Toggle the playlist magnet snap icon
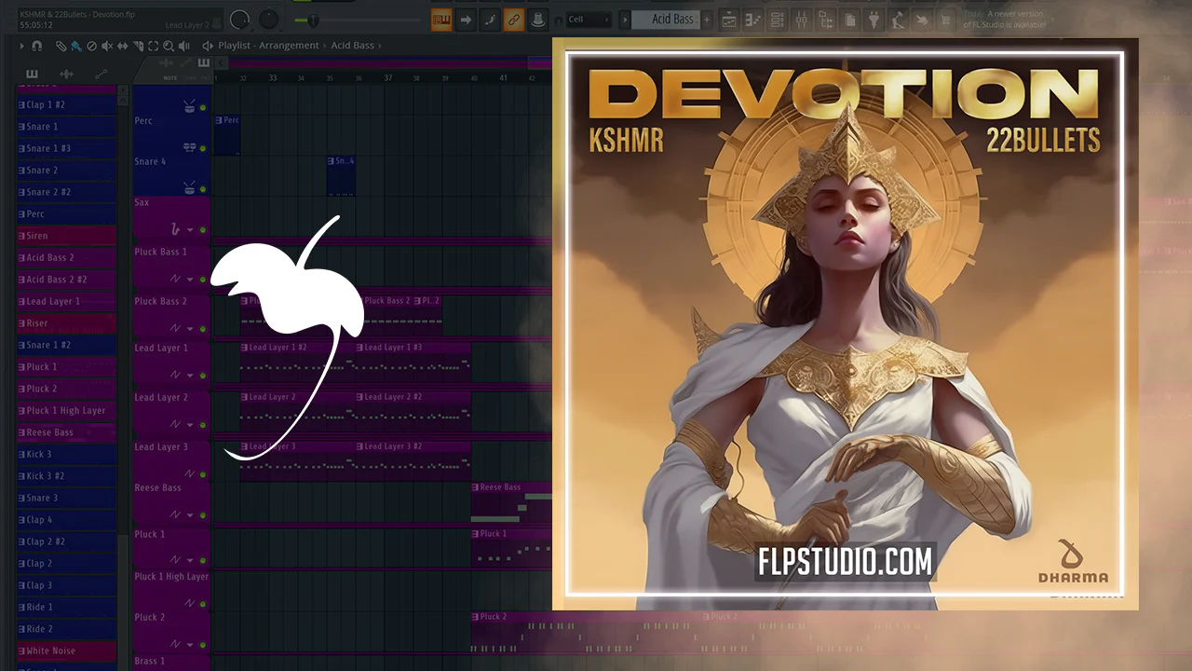Image resolution: width=1192 pixels, height=671 pixels. (x=36, y=46)
